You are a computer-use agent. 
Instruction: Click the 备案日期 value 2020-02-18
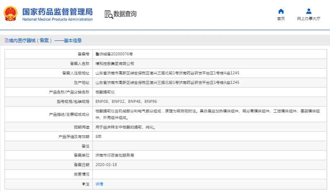(x=106, y=164)
